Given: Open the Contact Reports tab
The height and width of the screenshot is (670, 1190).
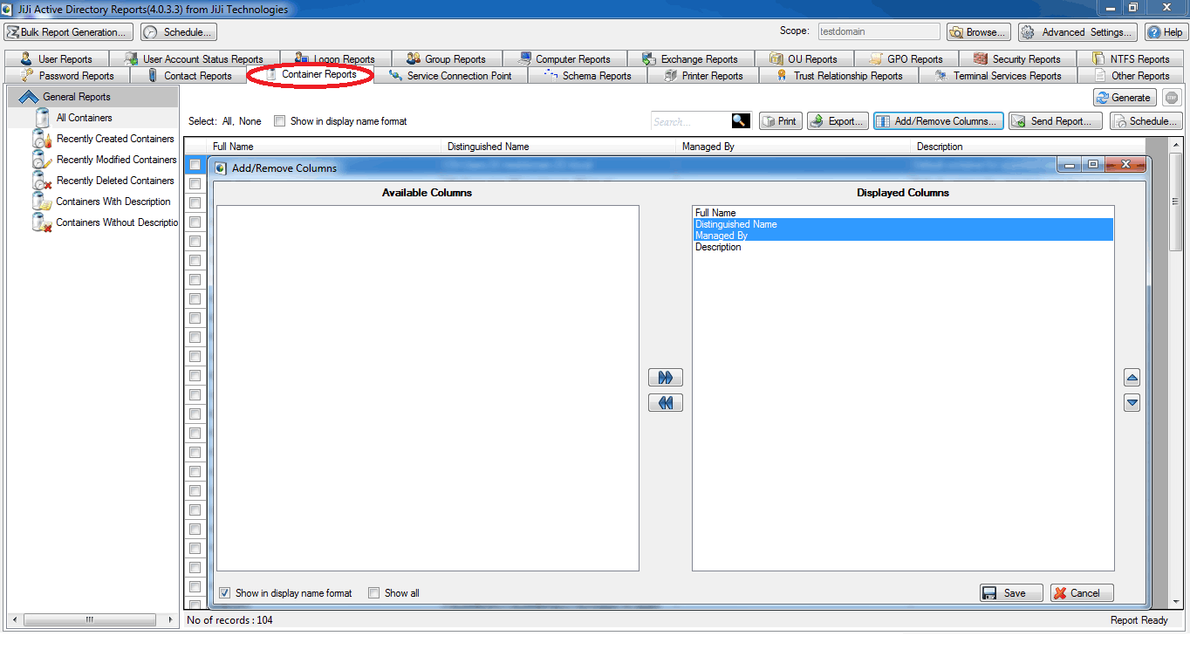Looking at the screenshot, I should [188, 76].
